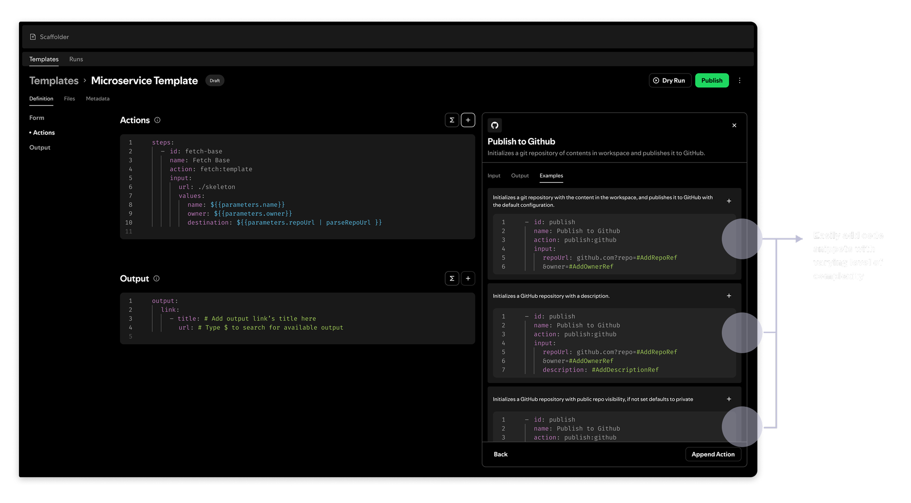Click the '${{parameters.name}}' expression
The width and height of the screenshot is (911, 503).
(247, 205)
